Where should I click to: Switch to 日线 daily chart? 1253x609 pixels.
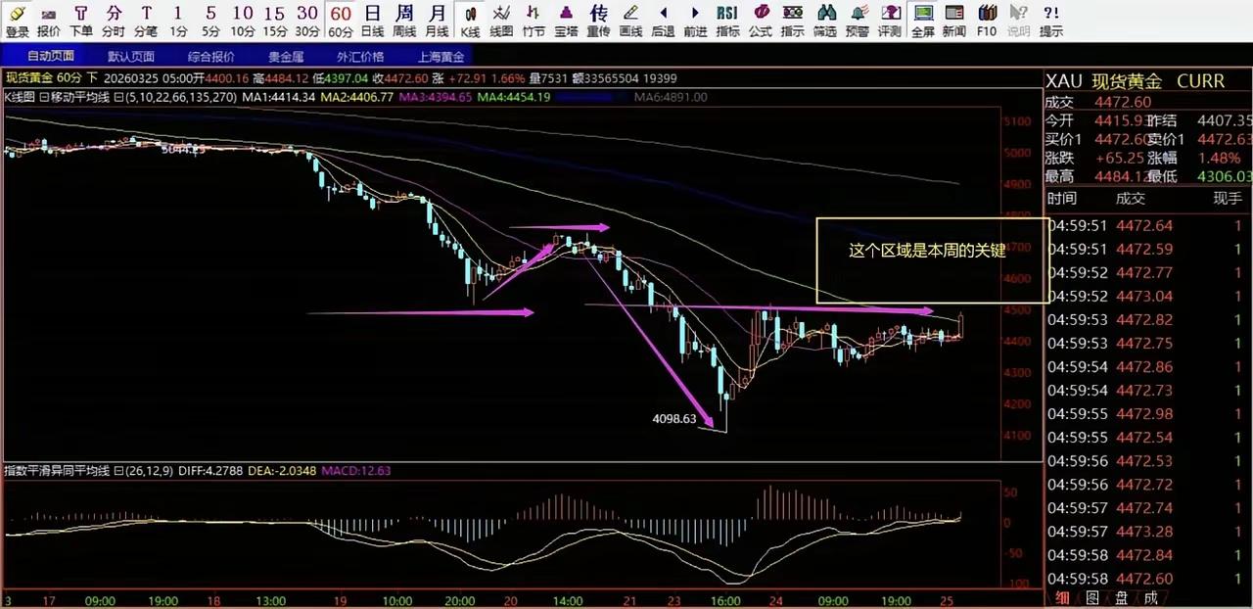[x=372, y=20]
